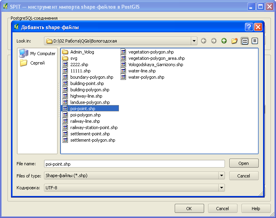This screenshot has height=218, width=276.
Task: Switch to Detail view icon
Action: [255, 41]
